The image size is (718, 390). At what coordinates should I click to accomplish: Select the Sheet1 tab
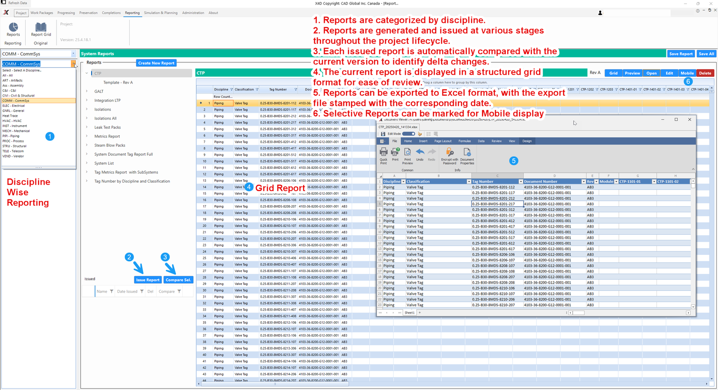[x=410, y=312]
